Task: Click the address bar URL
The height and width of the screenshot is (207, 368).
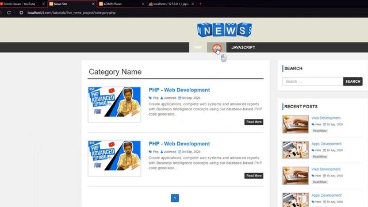Action: point(71,13)
